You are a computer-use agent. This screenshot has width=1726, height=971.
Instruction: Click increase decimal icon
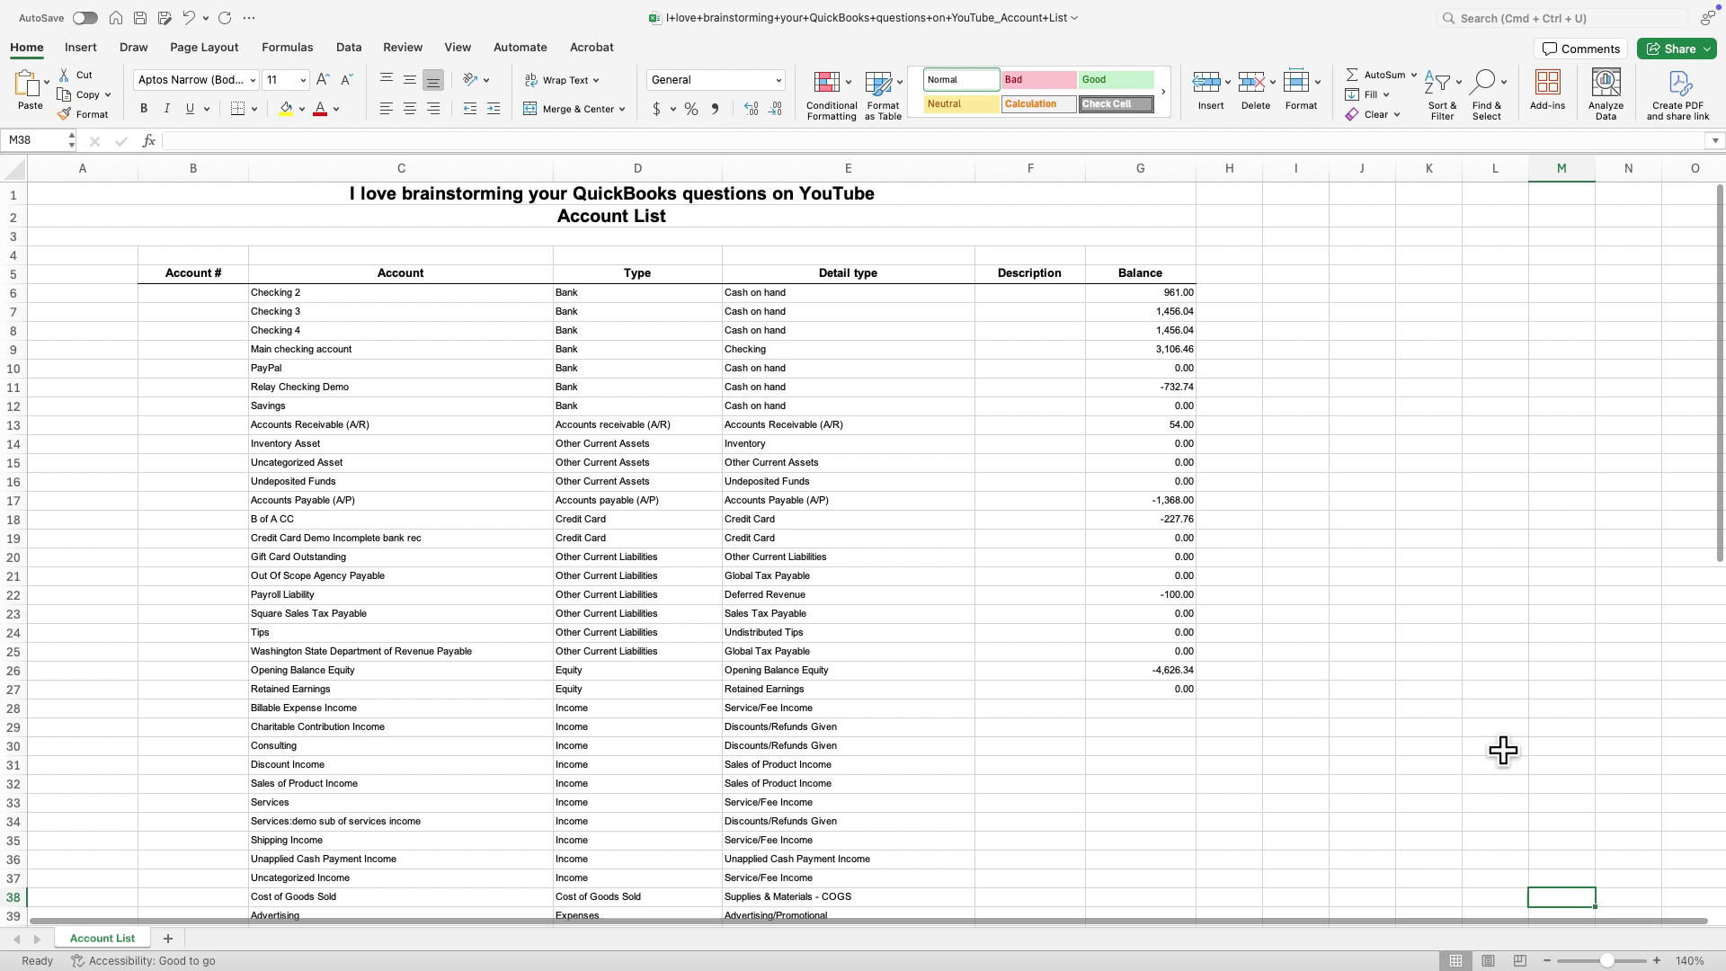(752, 109)
